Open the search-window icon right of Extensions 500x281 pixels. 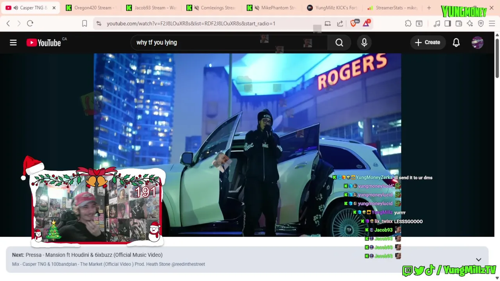tap(419, 23)
